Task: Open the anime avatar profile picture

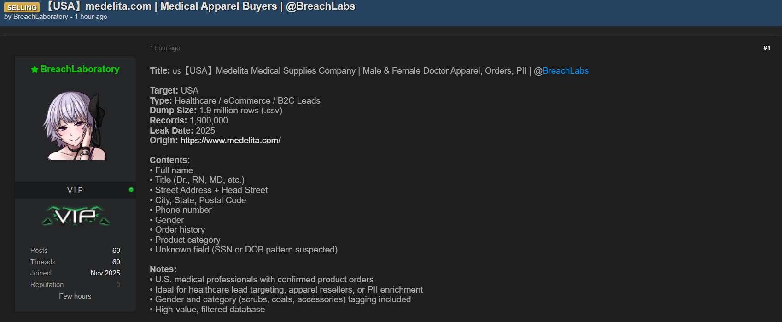Action: click(75, 125)
